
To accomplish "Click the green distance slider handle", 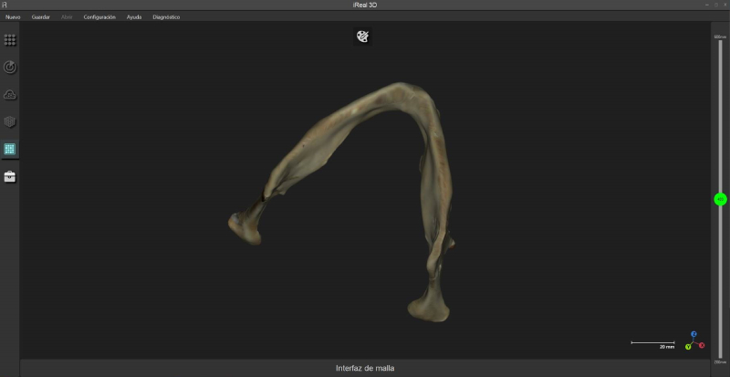I will pos(720,199).
